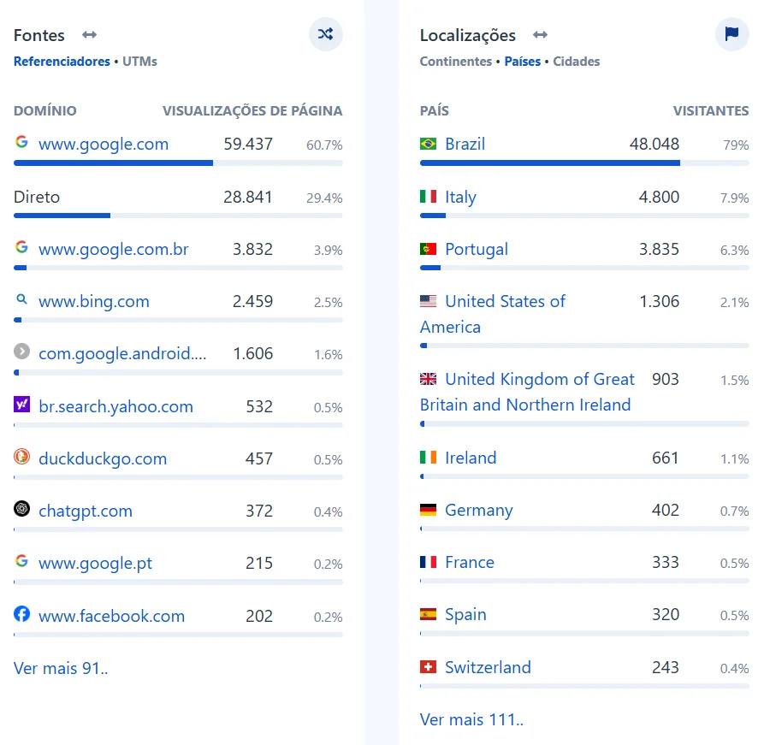This screenshot has height=745, width=764.
Task: Switch to the UTMs tab
Action: click(x=139, y=62)
